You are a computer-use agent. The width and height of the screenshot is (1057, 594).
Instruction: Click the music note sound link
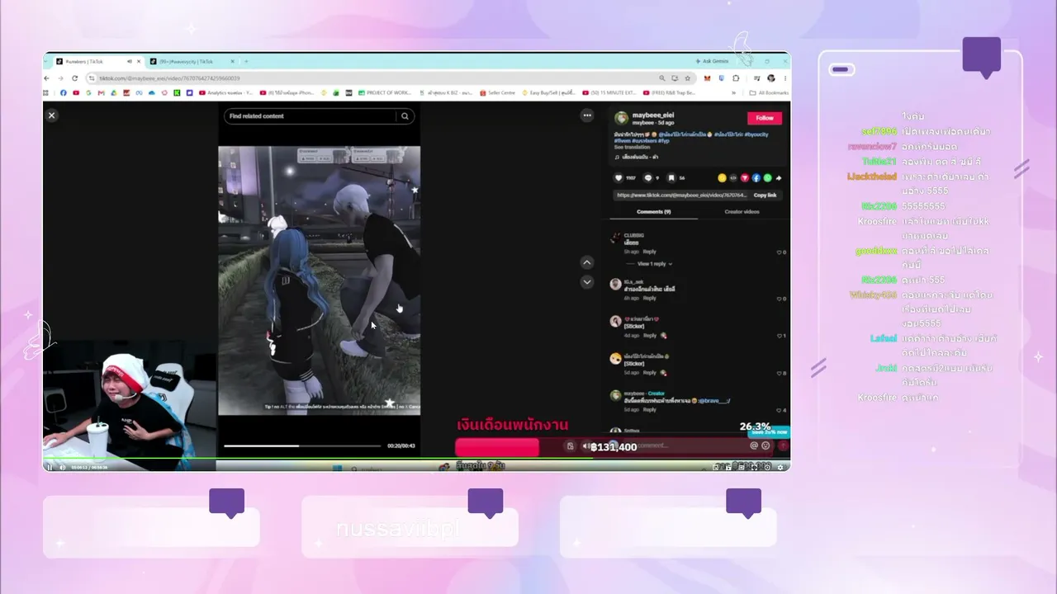click(x=638, y=157)
